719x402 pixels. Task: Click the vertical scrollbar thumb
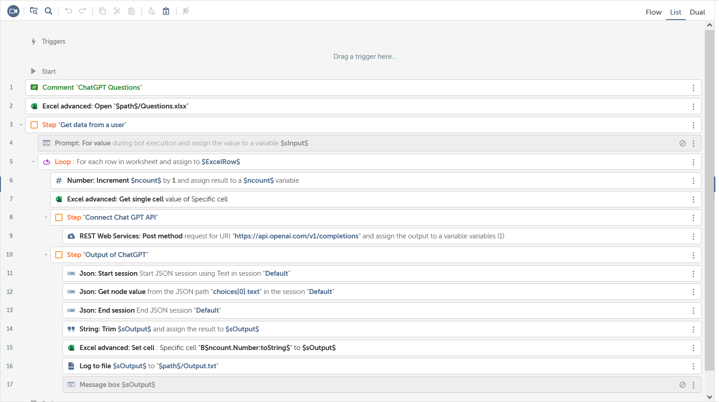click(x=709, y=201)
